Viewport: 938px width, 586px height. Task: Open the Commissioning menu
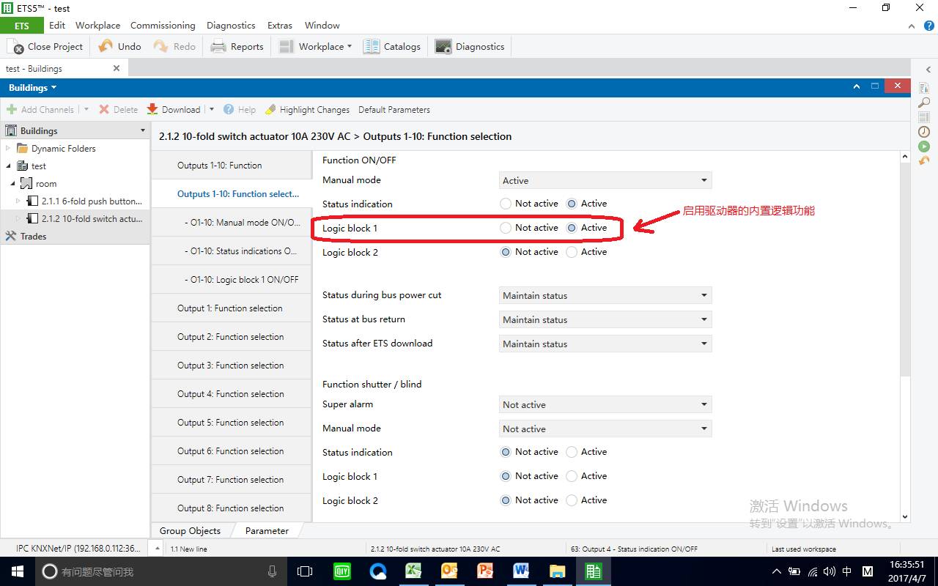click(163, 25)
